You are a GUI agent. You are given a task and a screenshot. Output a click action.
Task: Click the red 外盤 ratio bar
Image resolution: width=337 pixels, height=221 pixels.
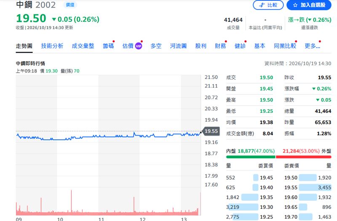pos(303,157)
